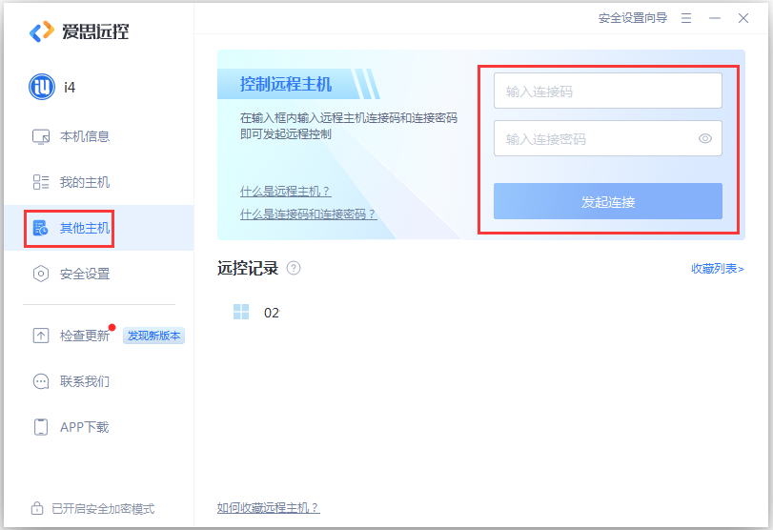Click the APP下载 phone icon
The image size is (773, 530).
click(41, 427)
